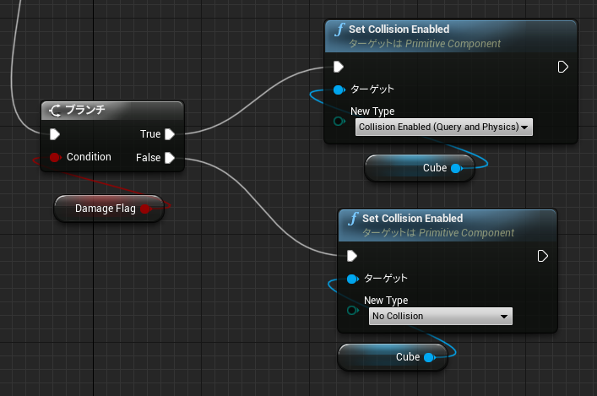Click input exec pin of Query and Physics node
The image size is (597, 396).
coord(338,67)
